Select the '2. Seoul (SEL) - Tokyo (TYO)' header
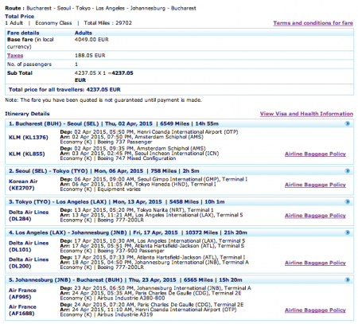The image size is (358, 324). click(x=179, y=171)
